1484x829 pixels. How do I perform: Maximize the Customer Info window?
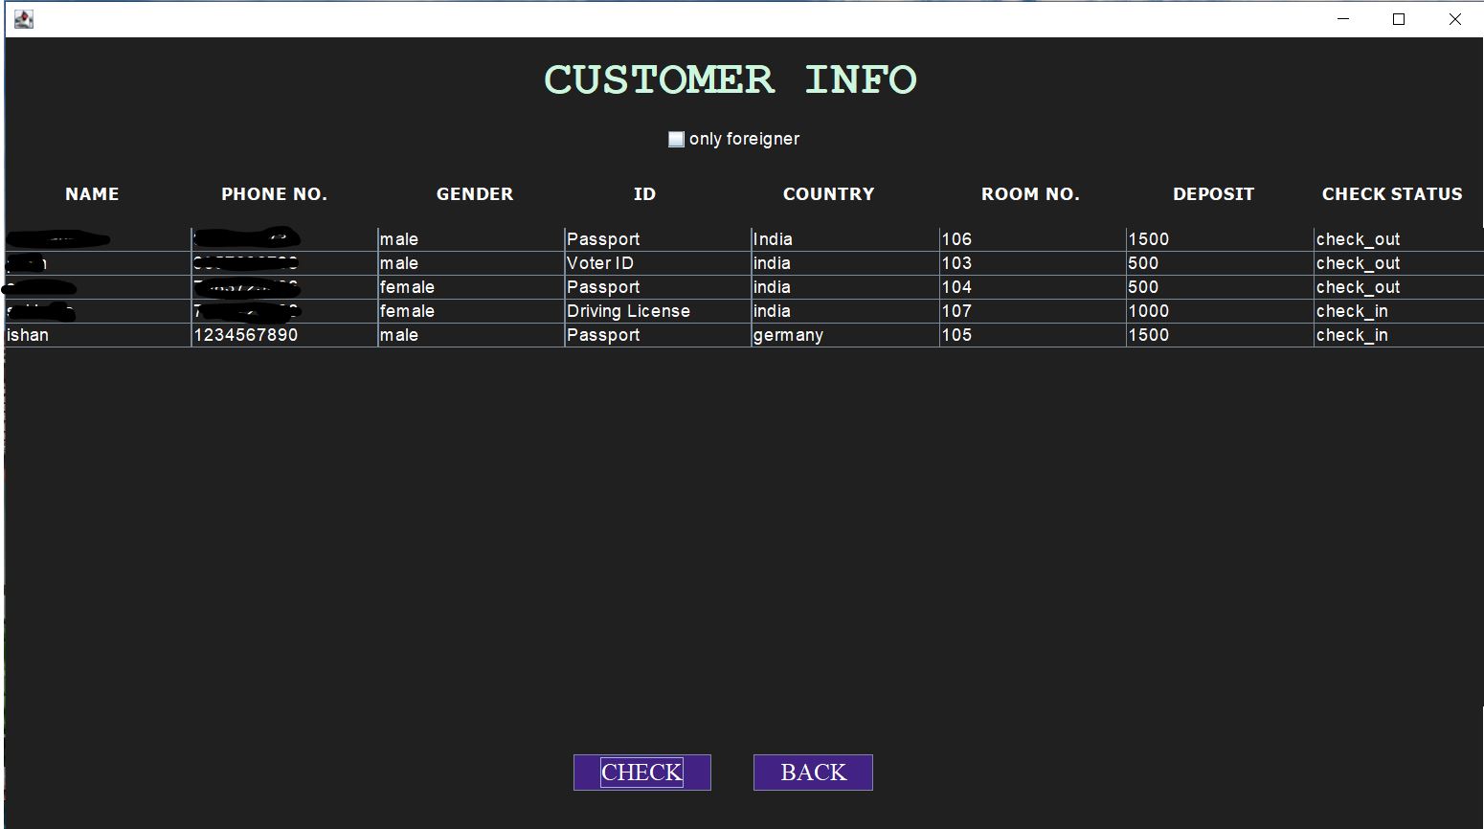pyautogui.click(x=1399, y=19)
